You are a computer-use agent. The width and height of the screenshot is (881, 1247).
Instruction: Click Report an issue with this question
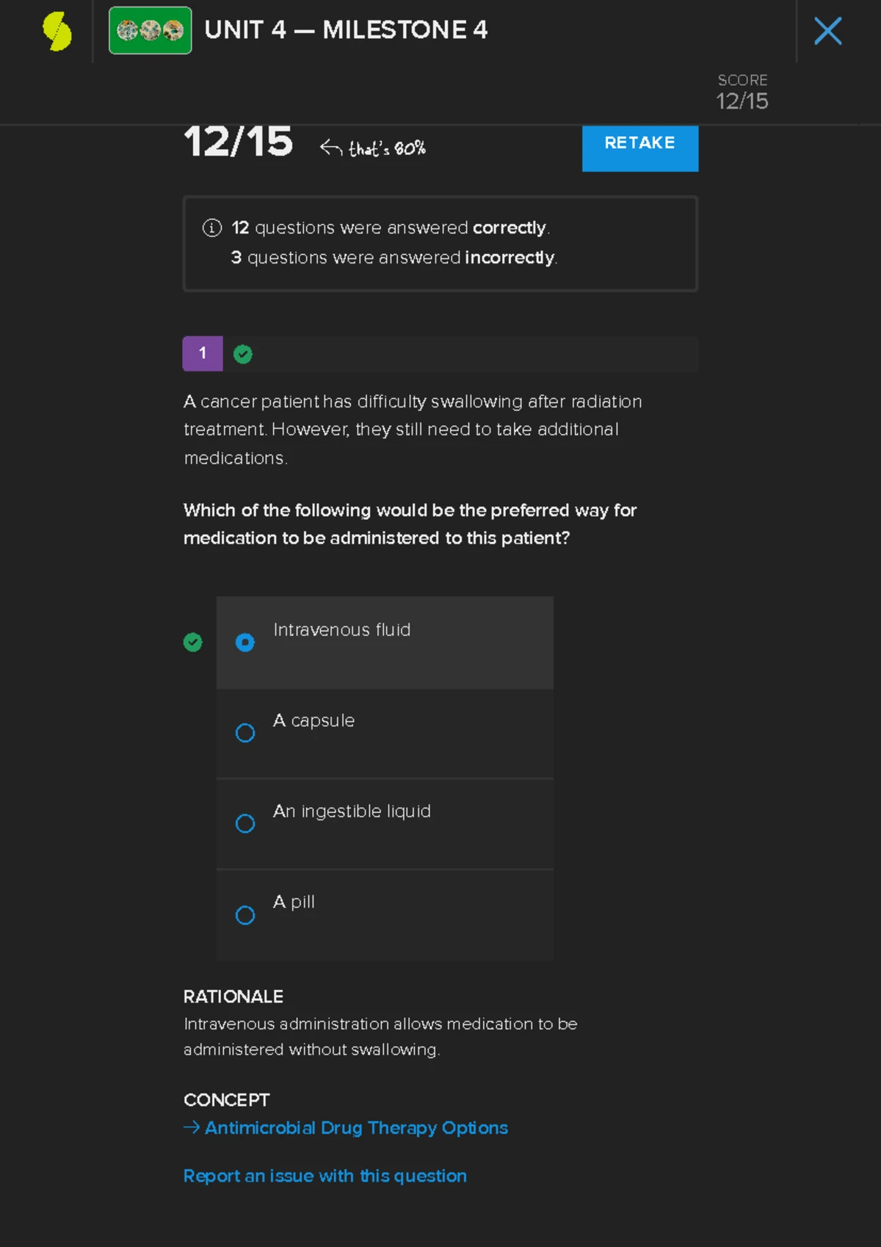pos(325,1176)
